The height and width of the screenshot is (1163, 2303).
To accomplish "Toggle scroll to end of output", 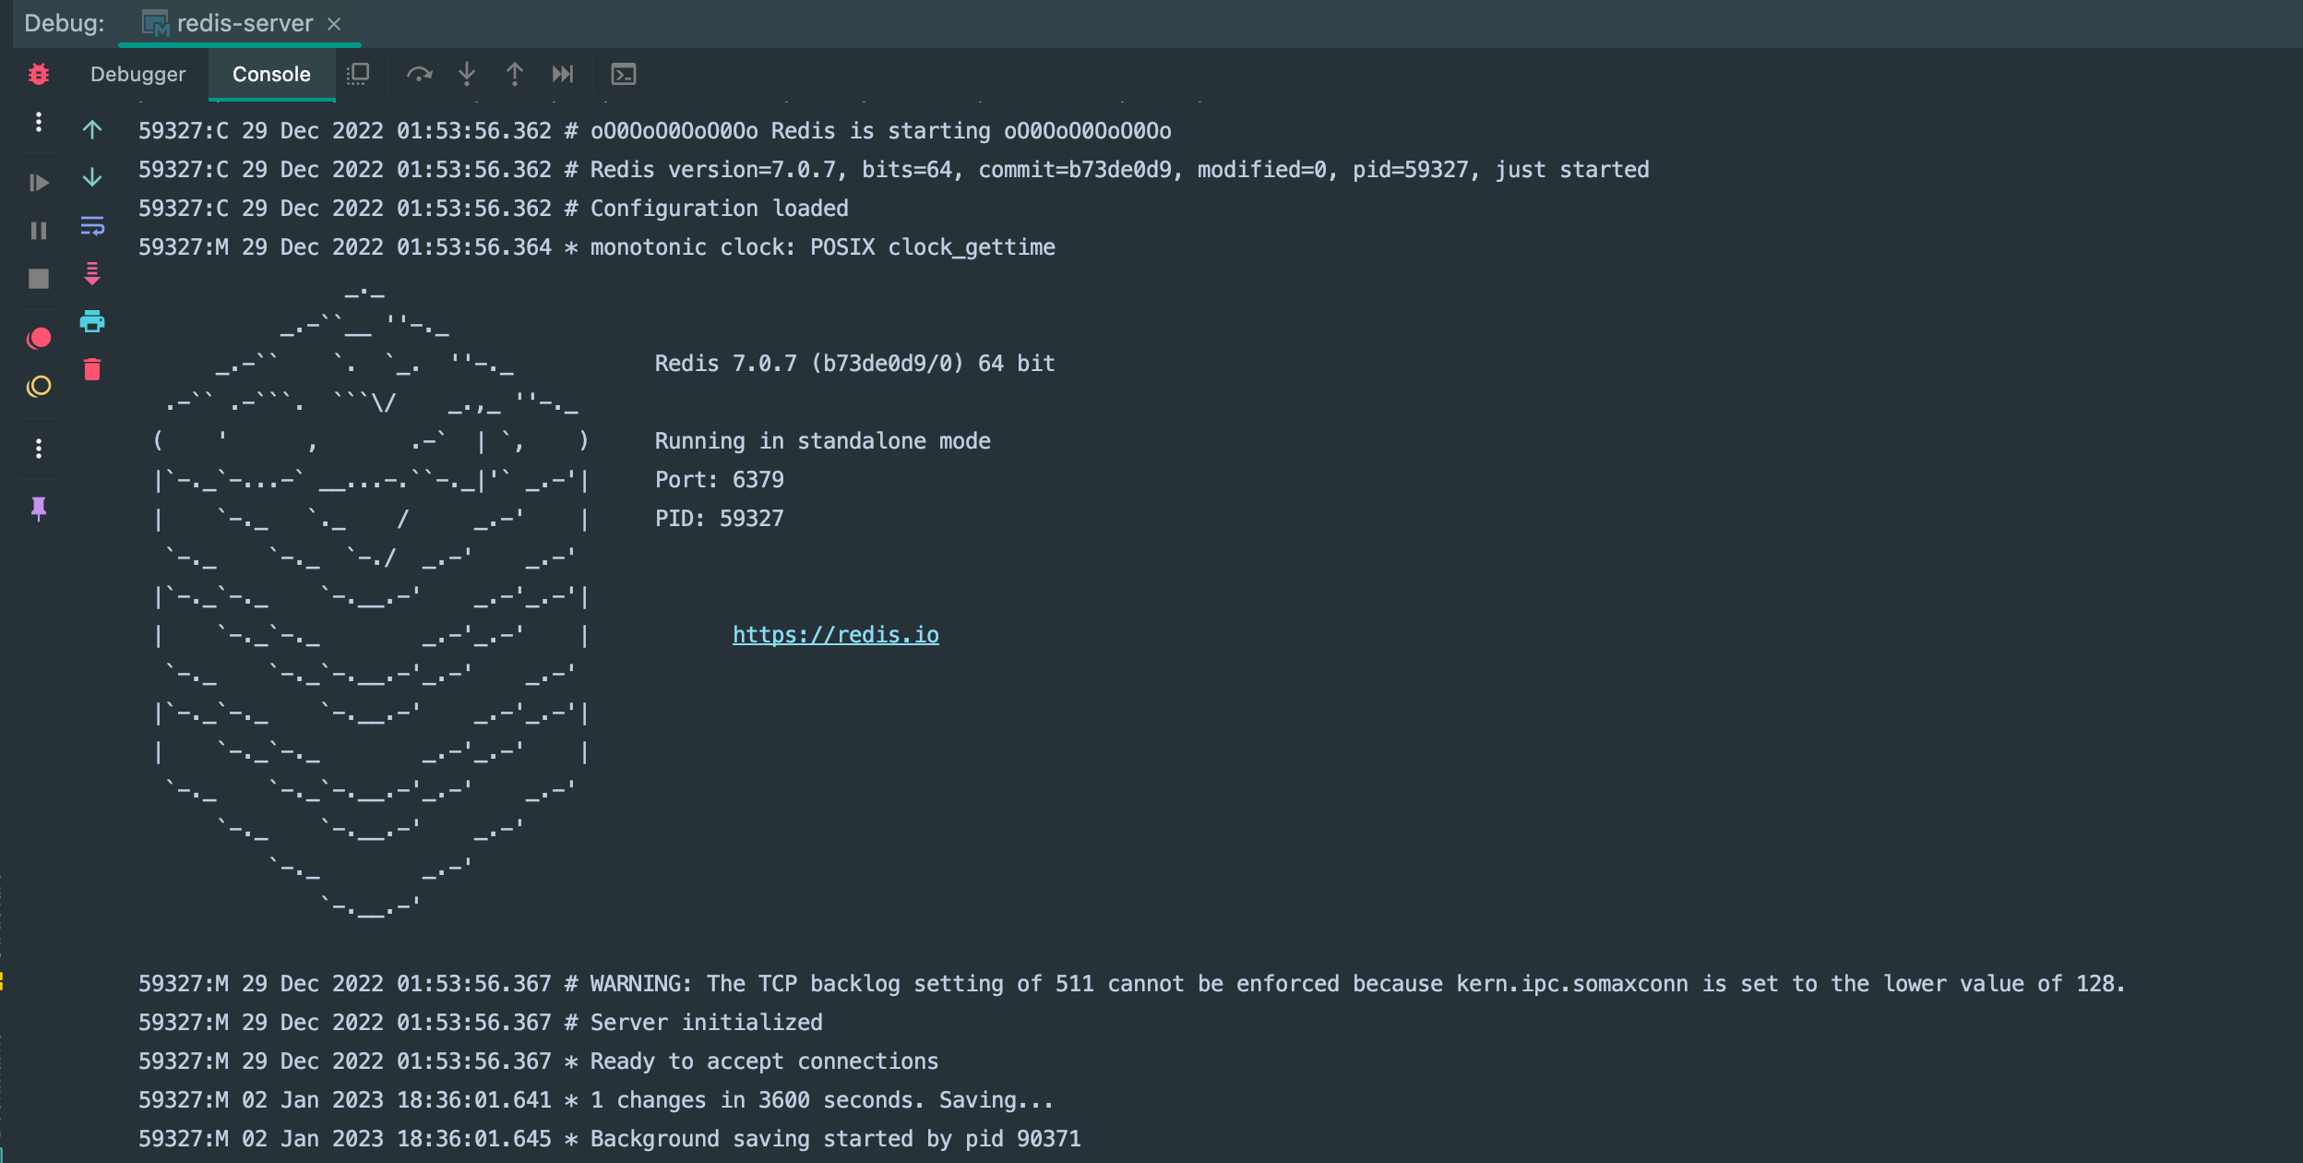I will [92, 273].
